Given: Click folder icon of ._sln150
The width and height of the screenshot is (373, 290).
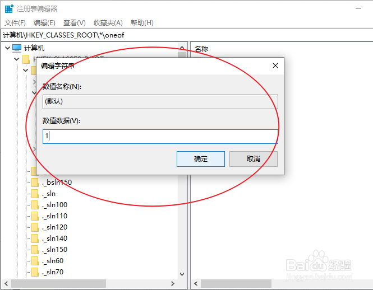Looking at the screenshot, I should tap(35, 249).
